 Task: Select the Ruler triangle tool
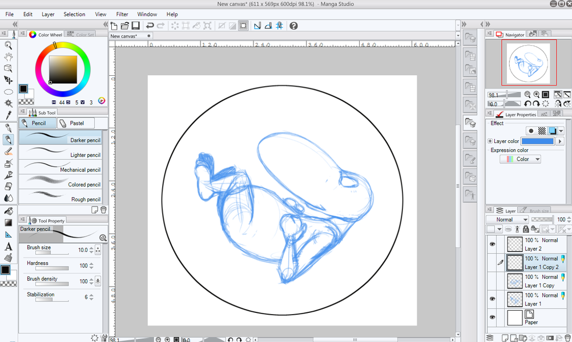pos(9,235)
